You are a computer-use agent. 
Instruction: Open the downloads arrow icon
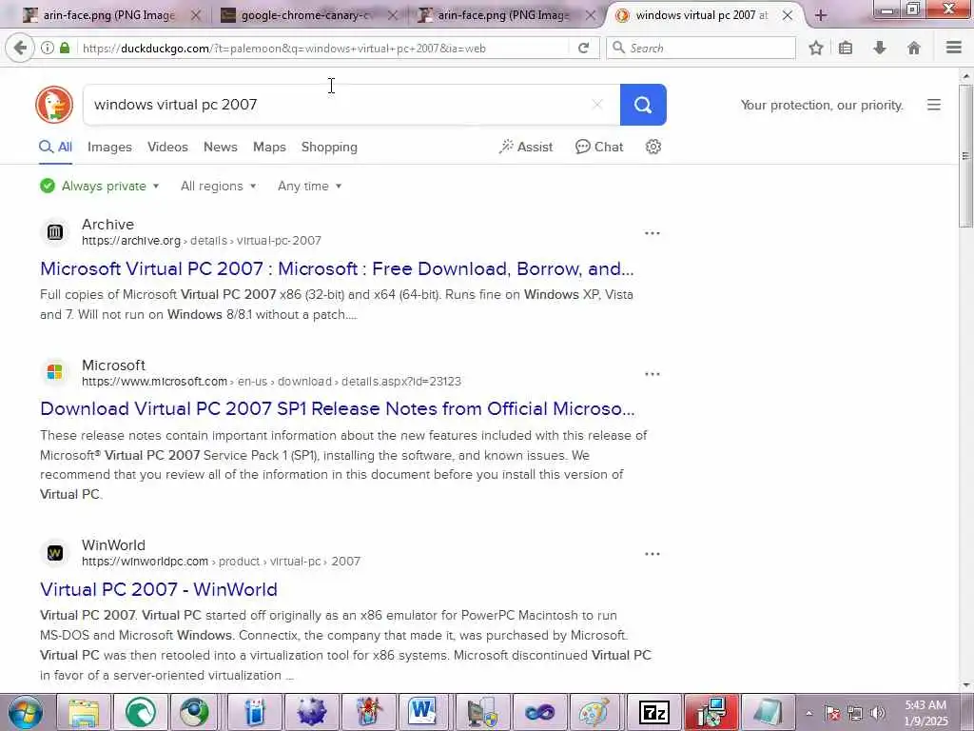click(880, 48)
